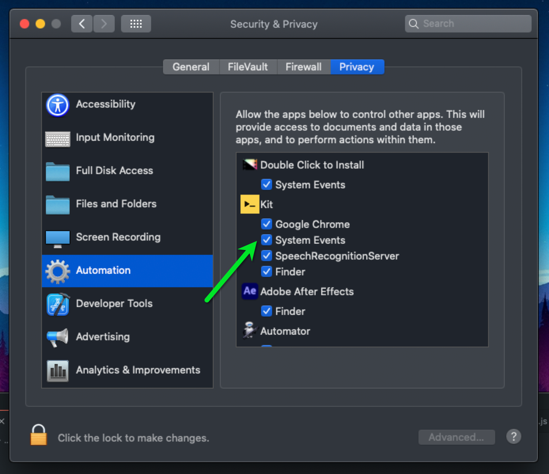Click the SpeechRecognitionServer label
The height and width of the screenshot is (474, 549).
click(x=337, y=256)
